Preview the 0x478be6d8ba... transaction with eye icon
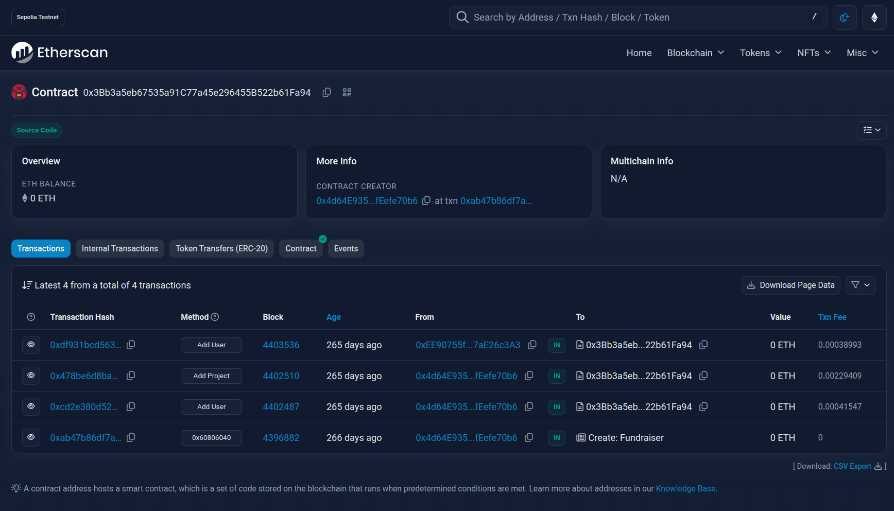Screen dimensions: 894x511 [31, 376]
